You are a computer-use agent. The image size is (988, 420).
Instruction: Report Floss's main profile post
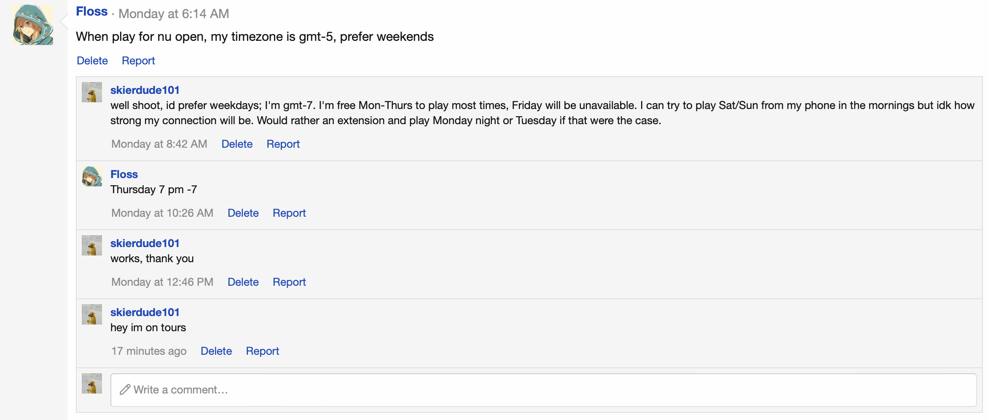tap(138, 61)
